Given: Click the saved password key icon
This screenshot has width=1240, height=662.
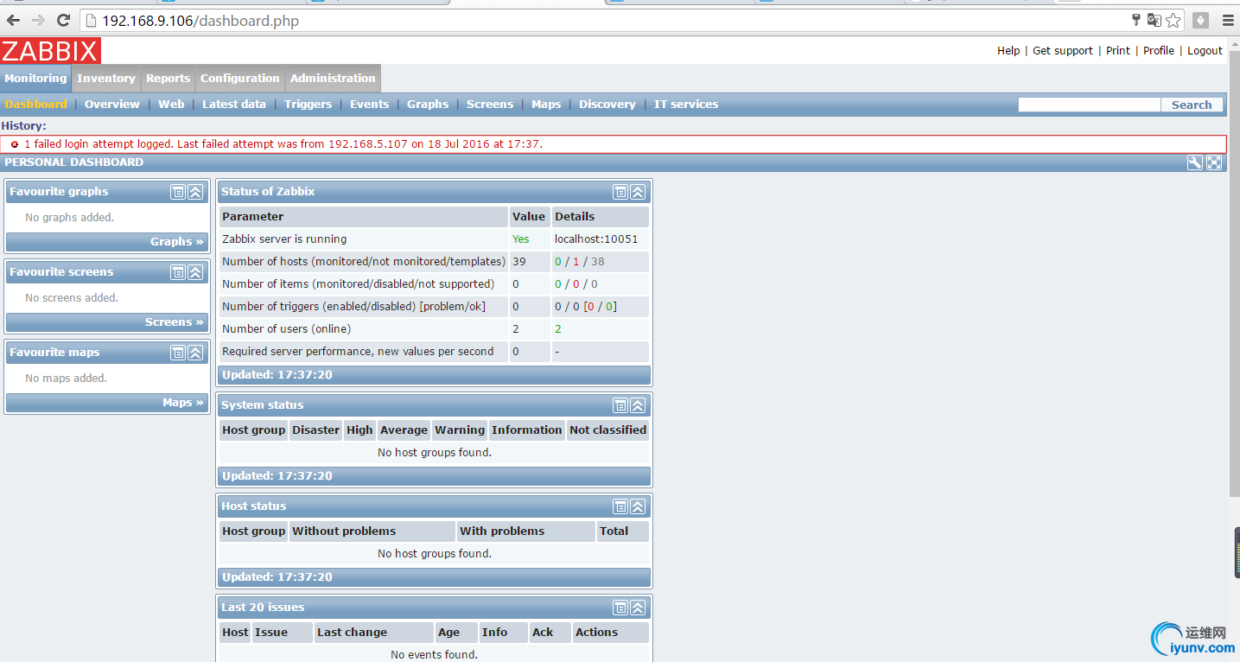Looking at the screenshot, I should 1136,19.
